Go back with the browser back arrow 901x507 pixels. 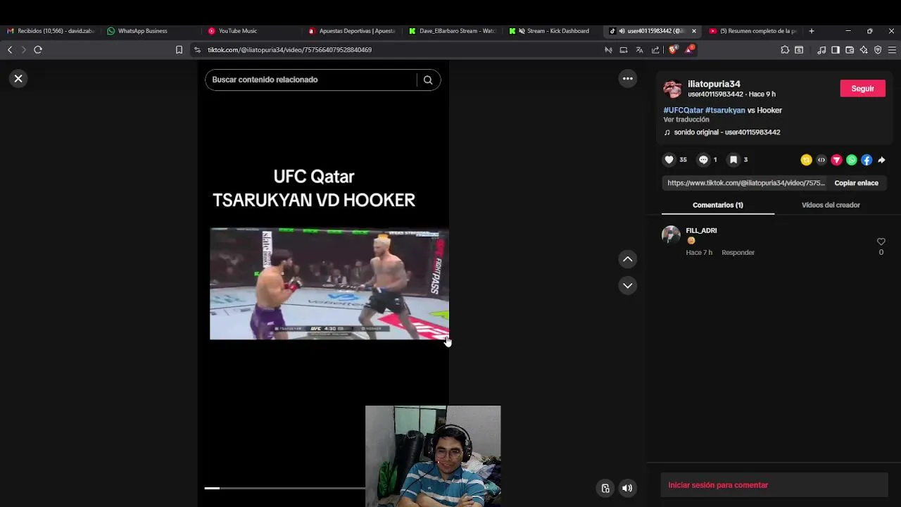(x=10, y=50)
